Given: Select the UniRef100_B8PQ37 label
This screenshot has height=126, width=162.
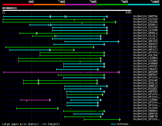Looking at the screenshot, I should pyautogui.click(x=145, y=75).
